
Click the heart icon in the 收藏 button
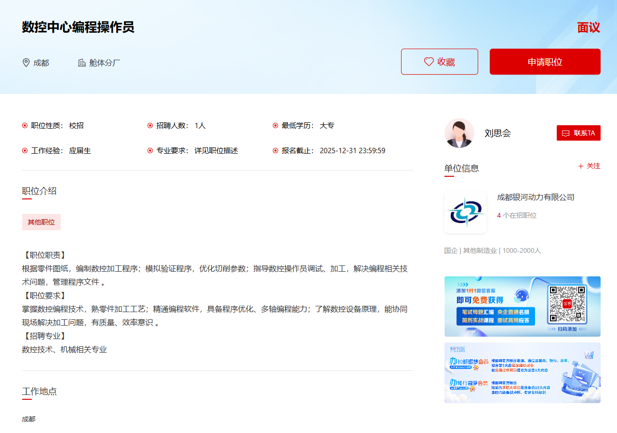click(x=429, y=62)
